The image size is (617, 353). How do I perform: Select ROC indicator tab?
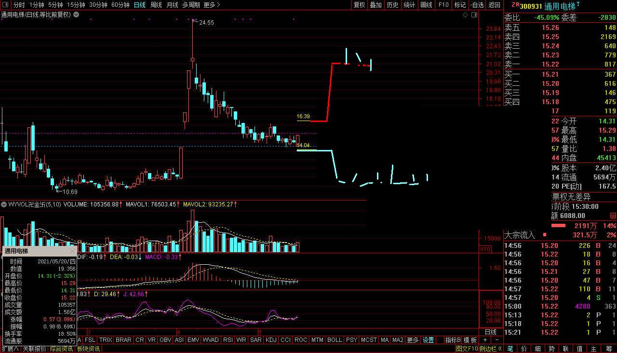301,340
